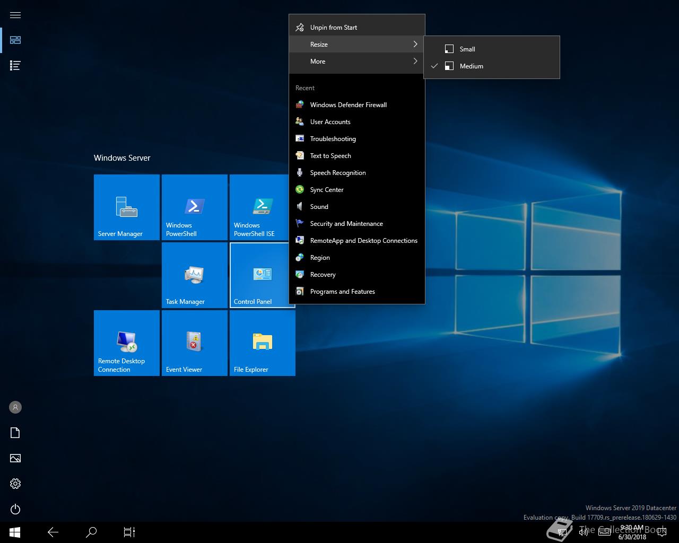The height and width of the screenshot is (543, 679).
Task: Open Programs and Features recent item
Action: (357, 291)
